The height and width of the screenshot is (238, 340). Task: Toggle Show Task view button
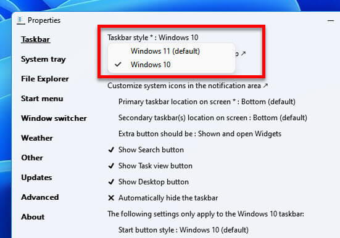(151, 166)
